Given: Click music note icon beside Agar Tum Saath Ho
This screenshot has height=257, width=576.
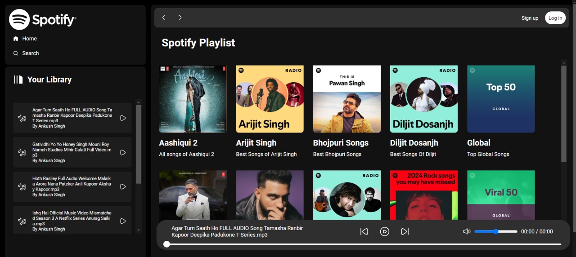Looking at the screenshot, I should [22, 118].
